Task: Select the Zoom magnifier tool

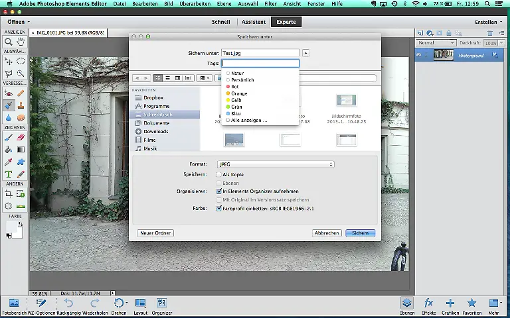Action: pos(9,42)
